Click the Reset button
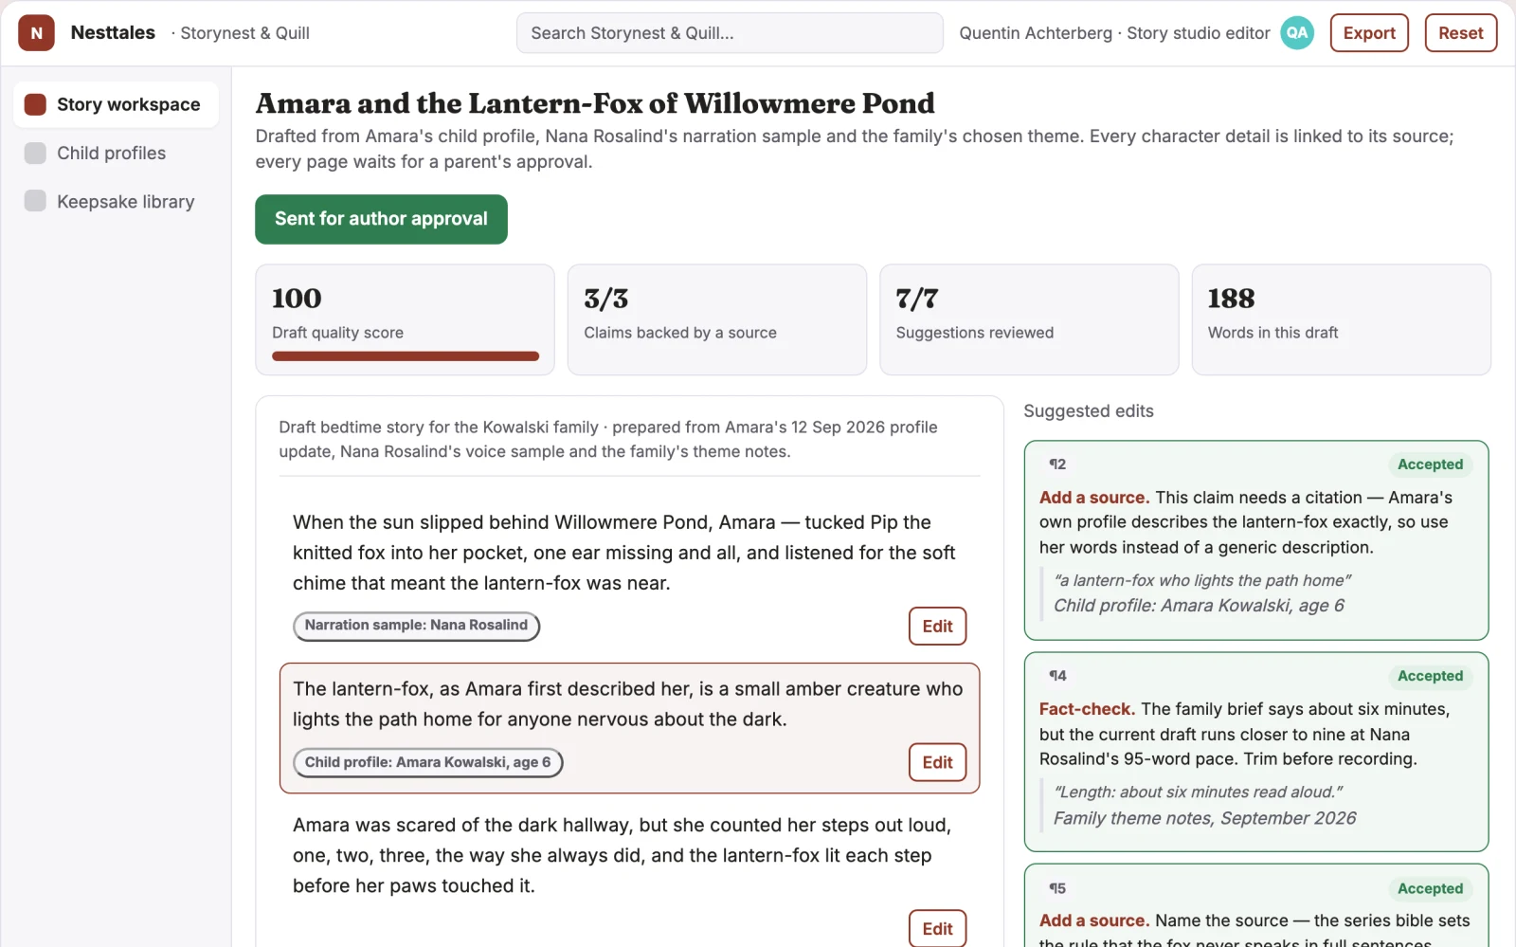1516x947 pixels. click(x=1460, y=33)
